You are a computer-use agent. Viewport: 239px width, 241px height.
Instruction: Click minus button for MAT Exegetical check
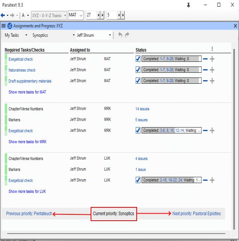[x=205, y=59]
